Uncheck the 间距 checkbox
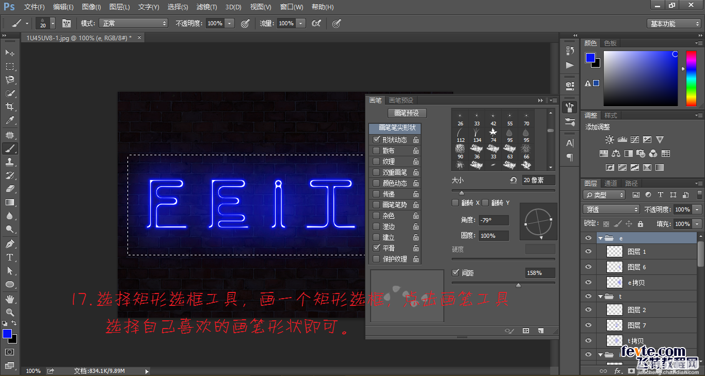This screenshot has width=705, height=376. (x=455, y=273)
